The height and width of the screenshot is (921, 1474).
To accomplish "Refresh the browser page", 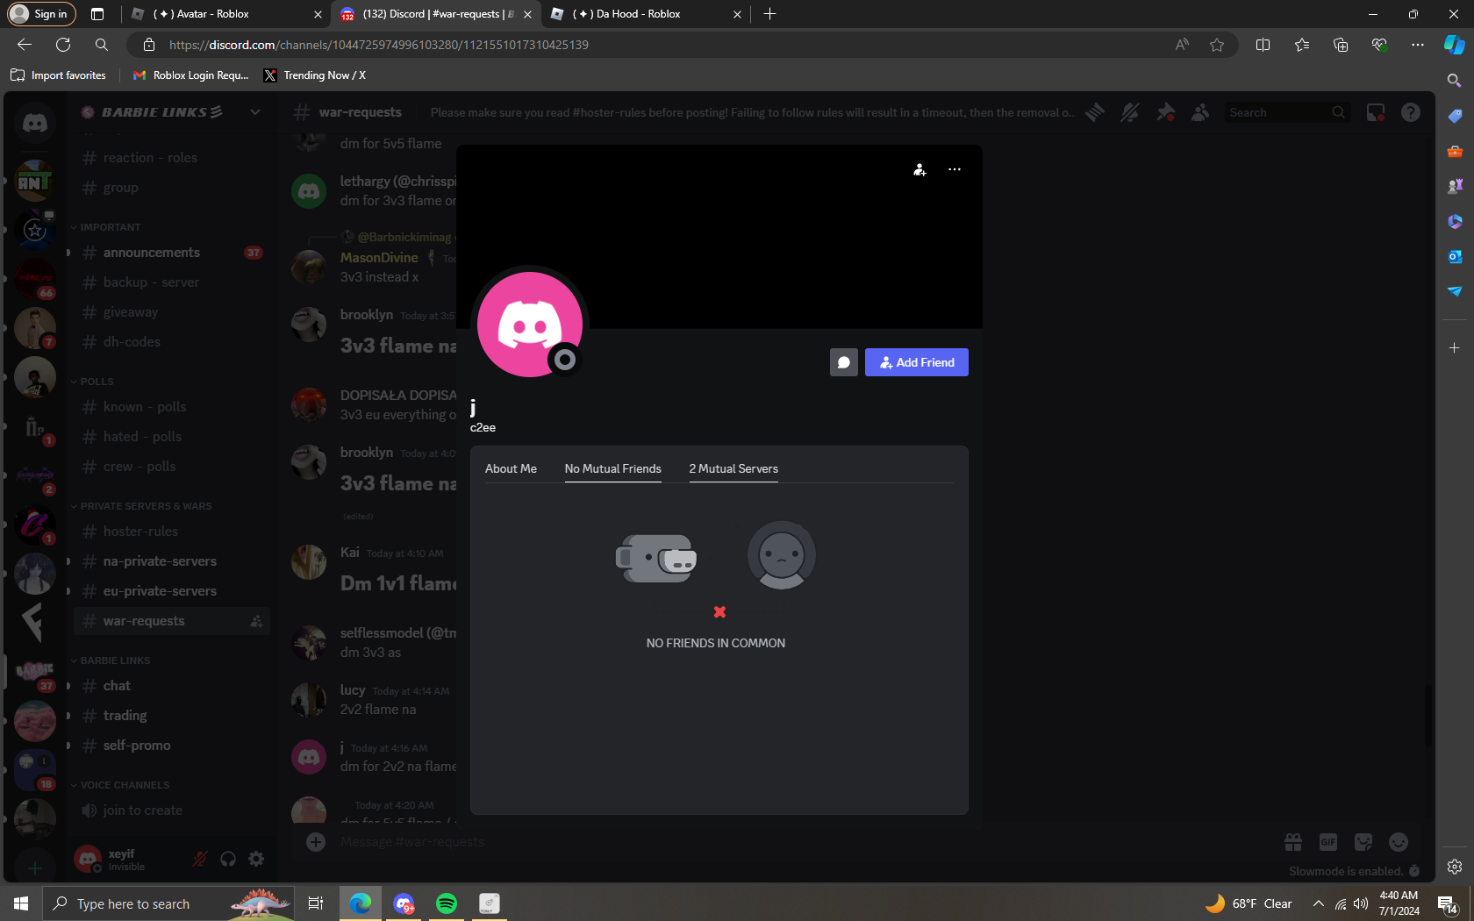I will [x=63, y=45].
